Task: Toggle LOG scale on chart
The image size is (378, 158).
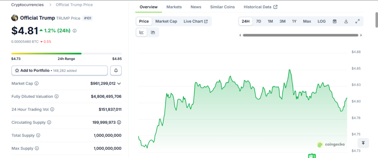Action: (322, 21)
